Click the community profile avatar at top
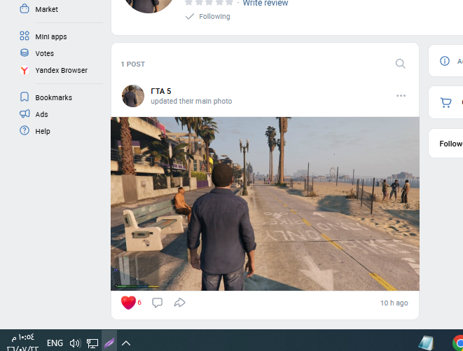Image resolution: width=463 pixels, height=351 pixels. coord(149,6)
